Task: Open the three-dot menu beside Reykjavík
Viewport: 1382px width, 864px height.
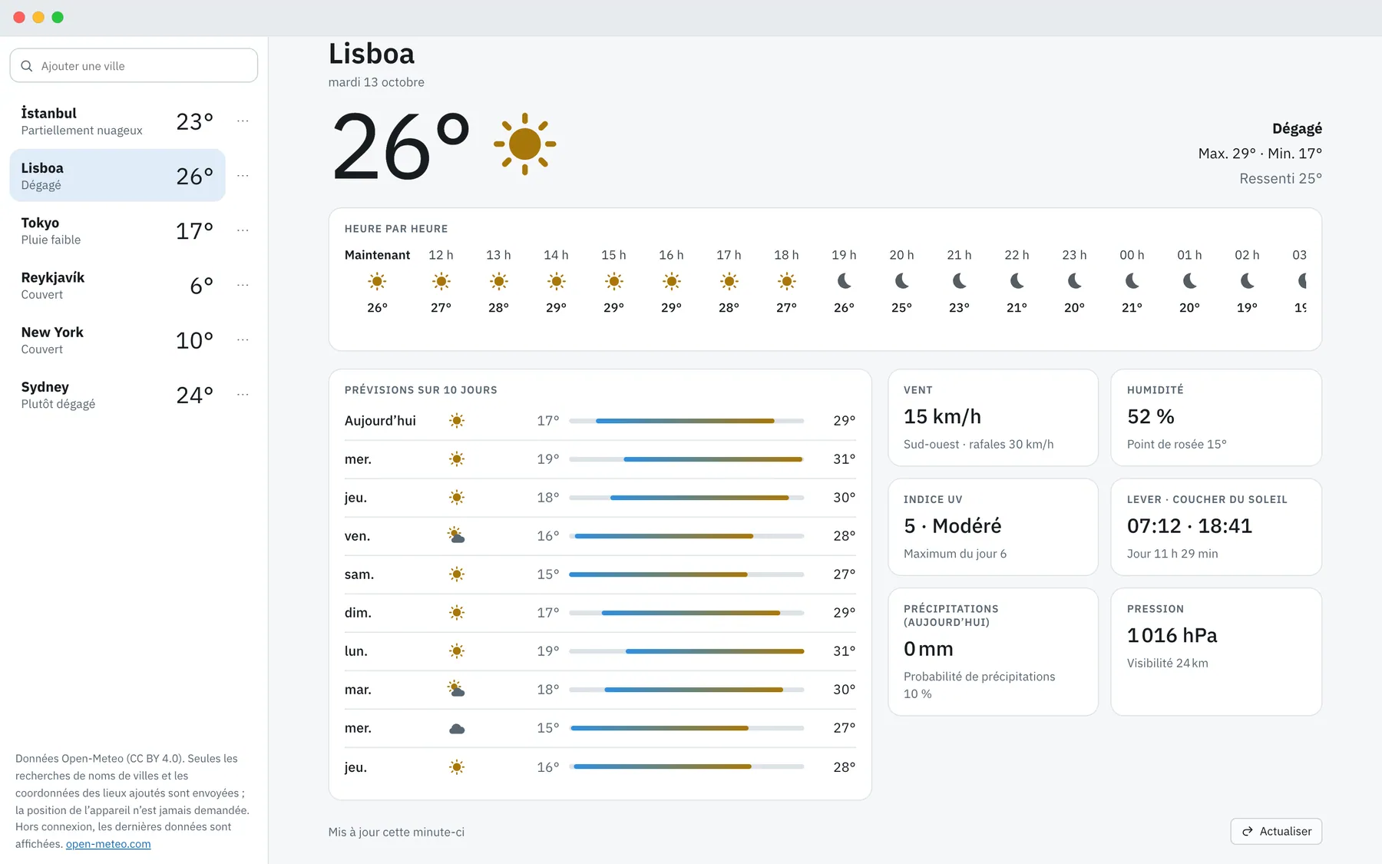Action: click(x=243, y=285)
